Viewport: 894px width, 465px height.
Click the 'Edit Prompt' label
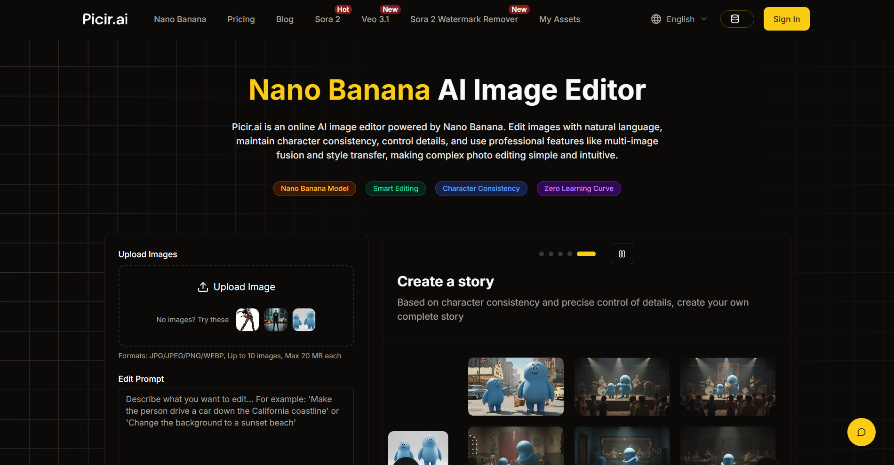point(141,379)
